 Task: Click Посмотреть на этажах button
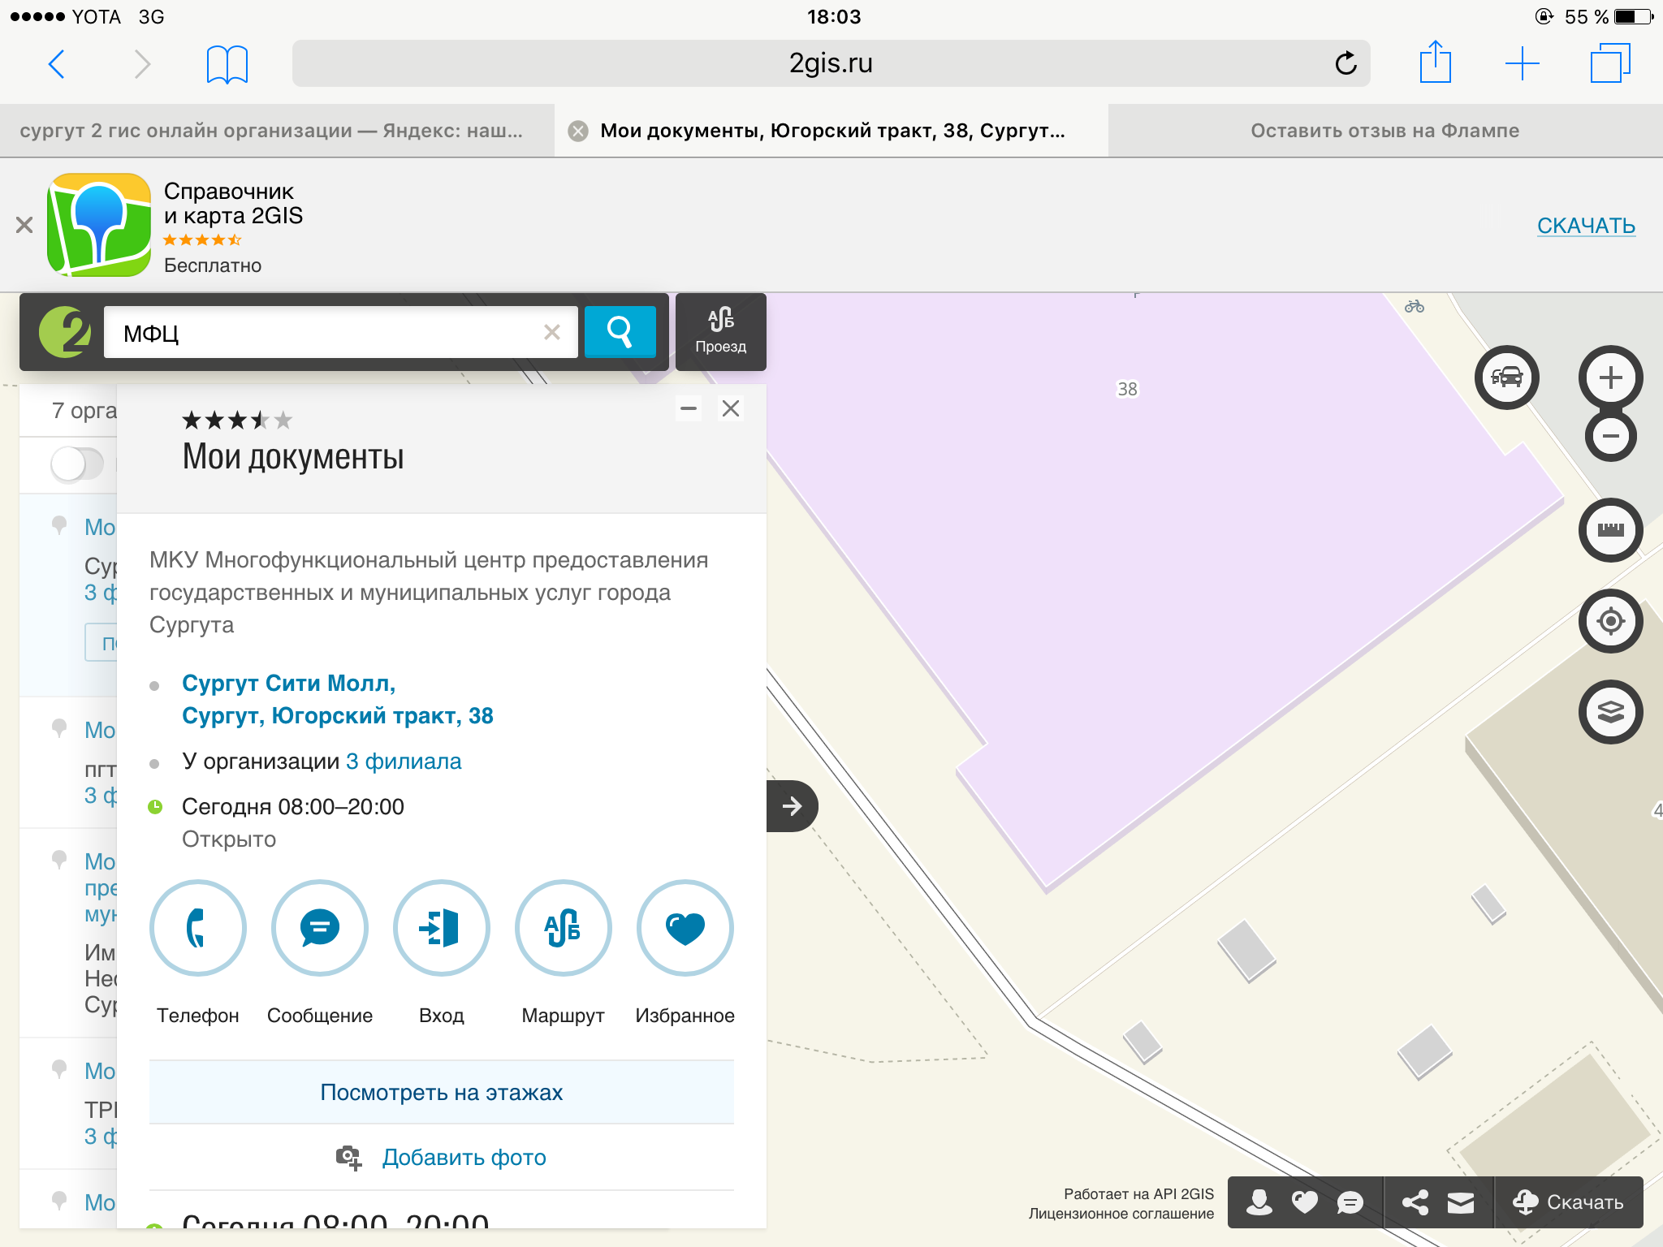click(x=442, y=1093)
